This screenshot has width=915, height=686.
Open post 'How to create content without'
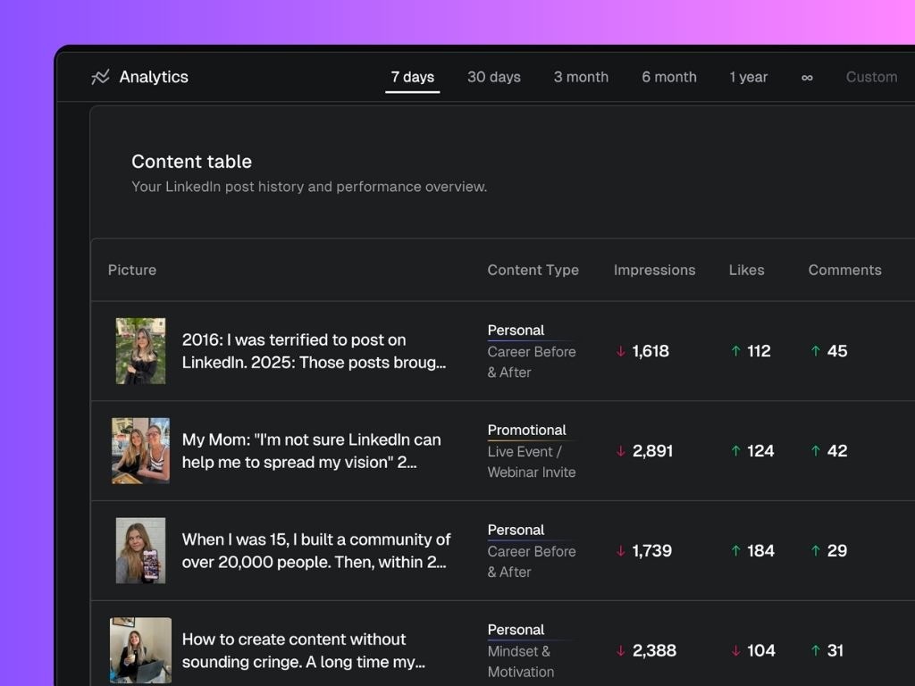tap(304, 650)
